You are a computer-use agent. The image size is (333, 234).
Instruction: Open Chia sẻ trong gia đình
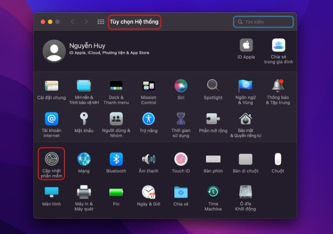pos(278,45)
